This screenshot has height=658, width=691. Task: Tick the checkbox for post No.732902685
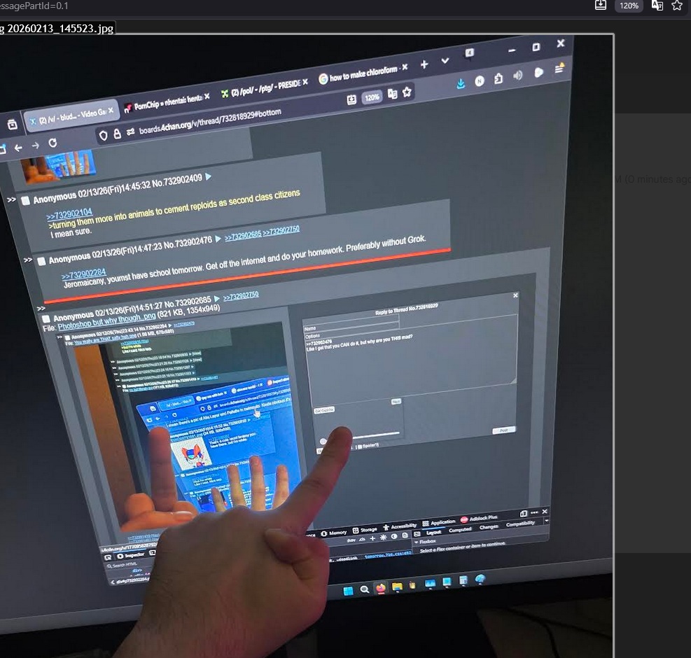(46, 318)
